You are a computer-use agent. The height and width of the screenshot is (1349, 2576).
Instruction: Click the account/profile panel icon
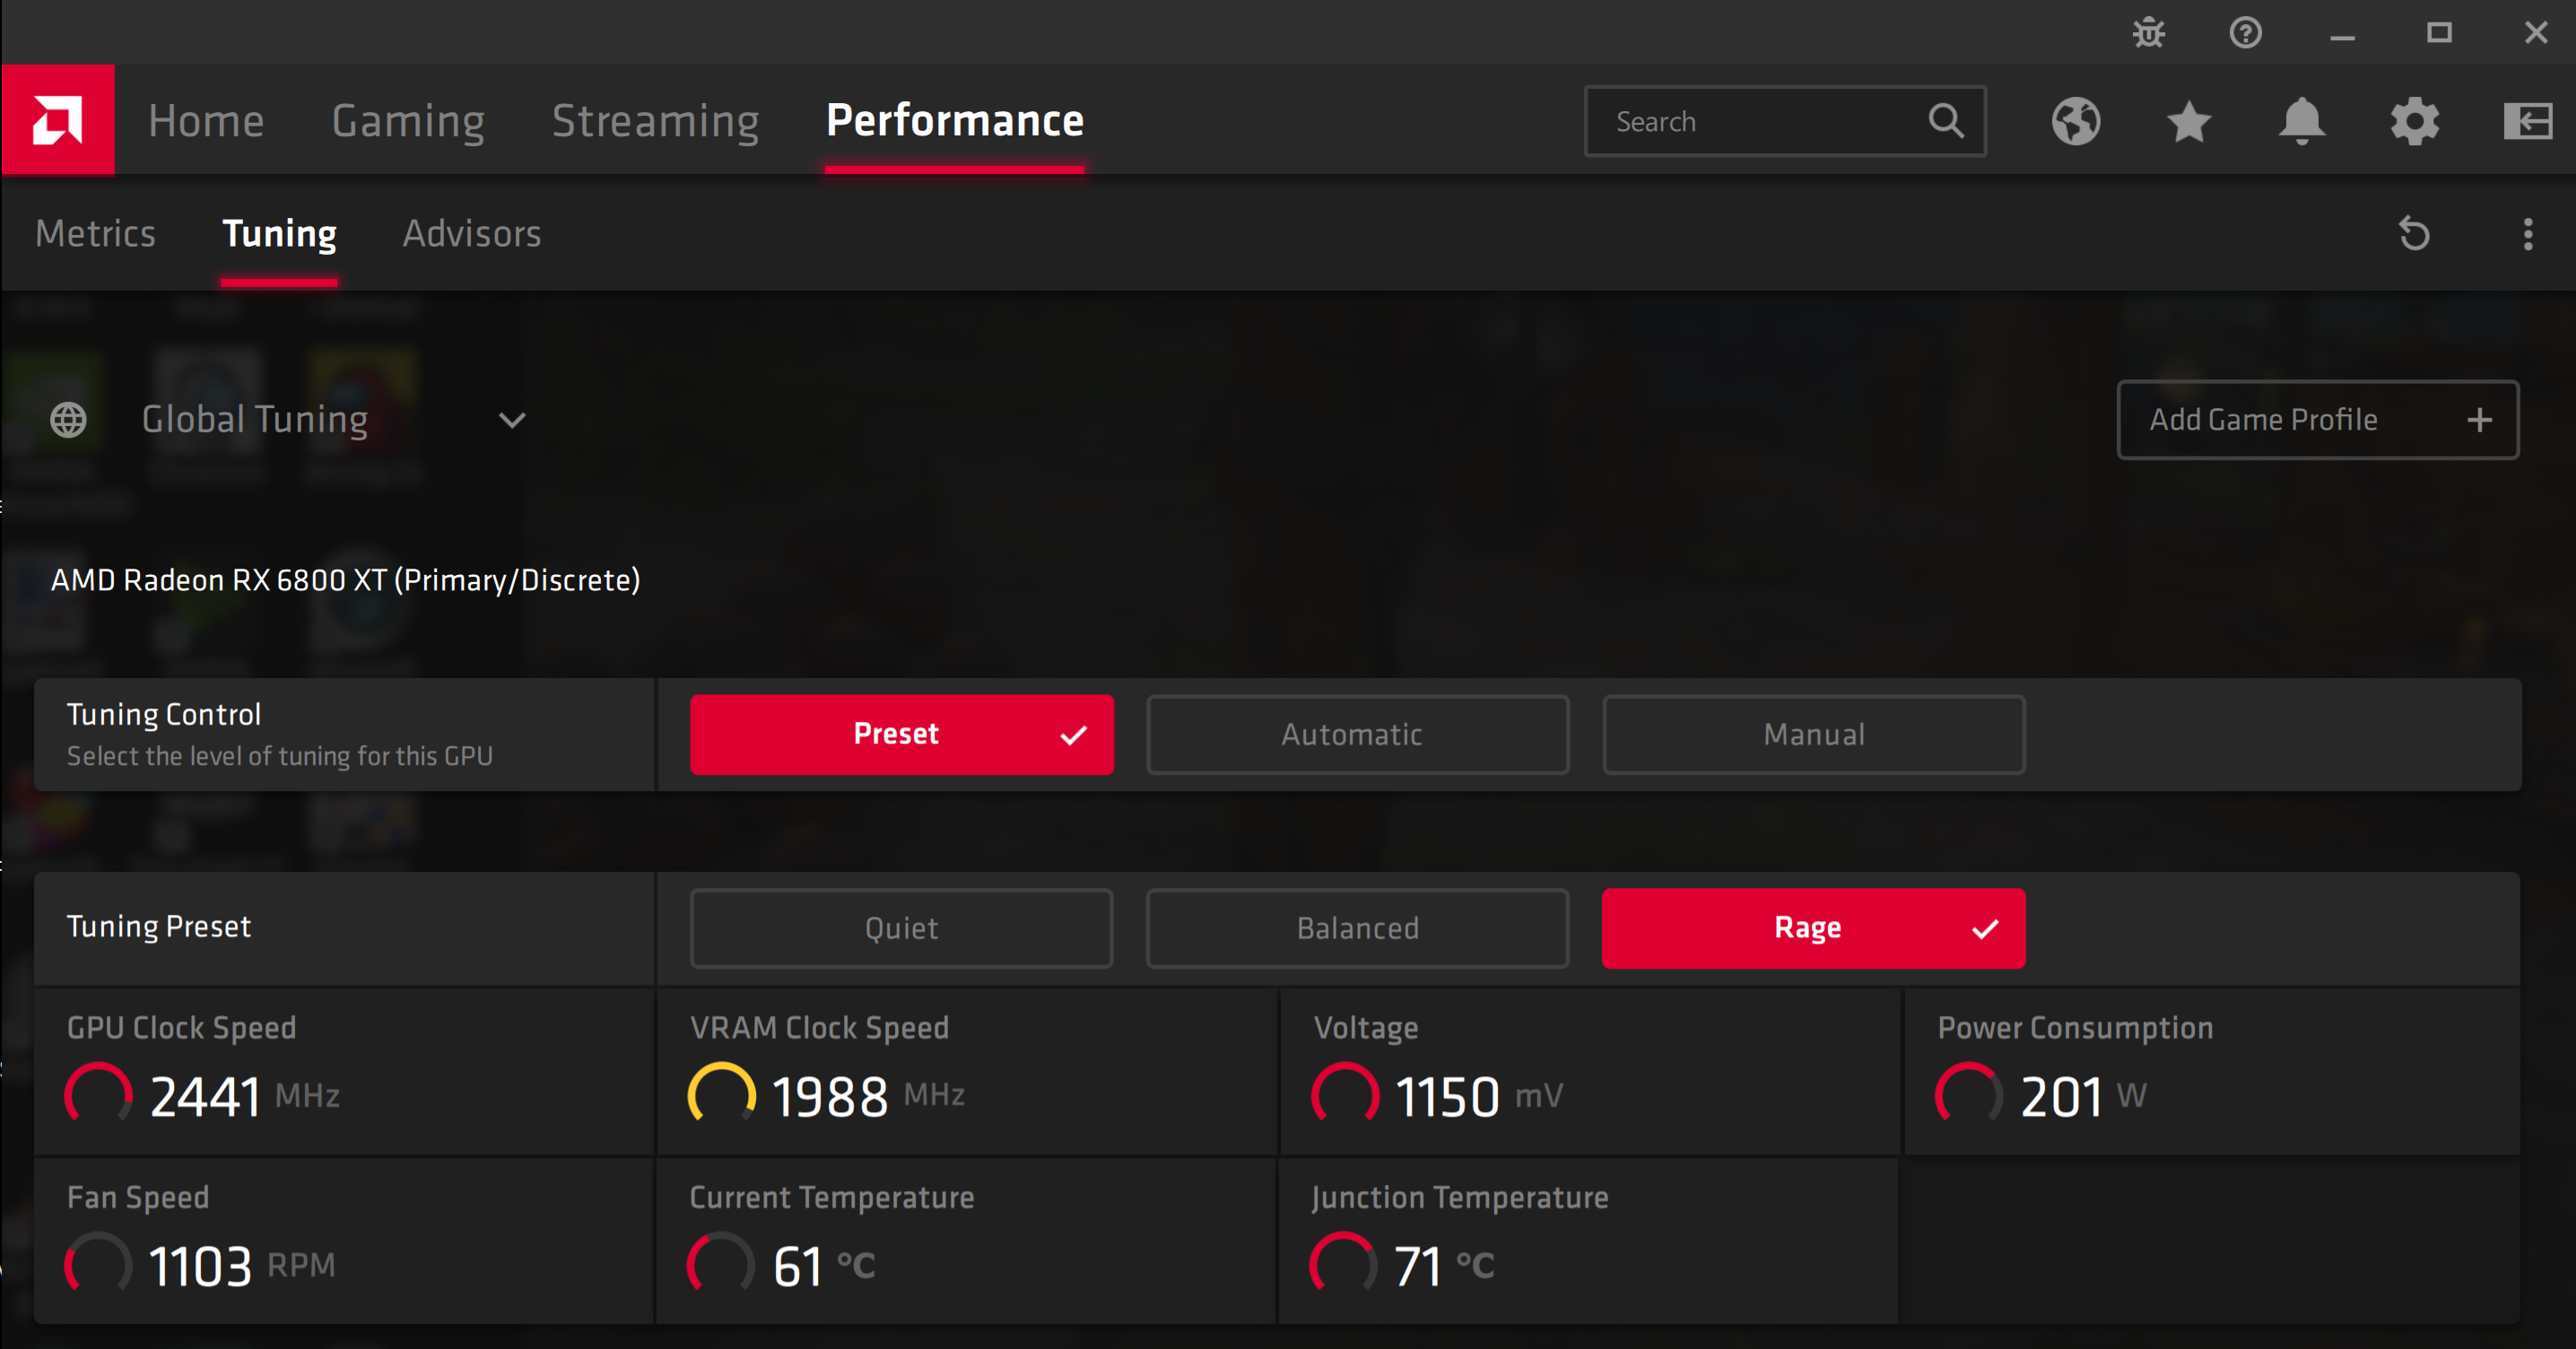(x=2540, y=121)
